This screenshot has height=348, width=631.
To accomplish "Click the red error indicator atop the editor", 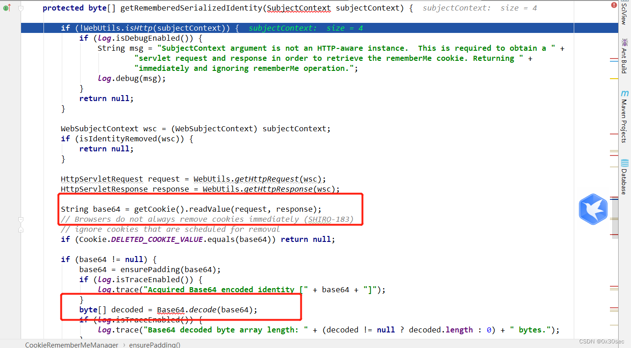I will click(x=614, y=5).
